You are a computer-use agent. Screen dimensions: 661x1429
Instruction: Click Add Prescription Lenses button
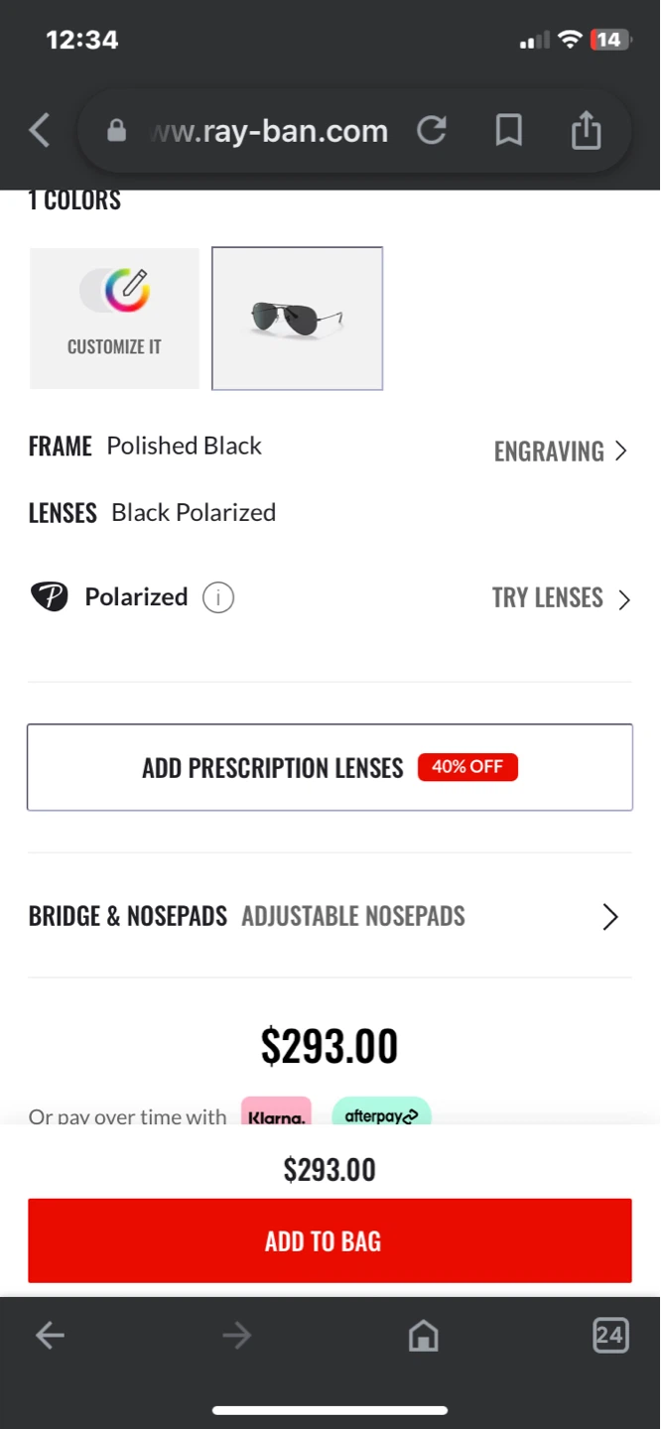[330, 767]
